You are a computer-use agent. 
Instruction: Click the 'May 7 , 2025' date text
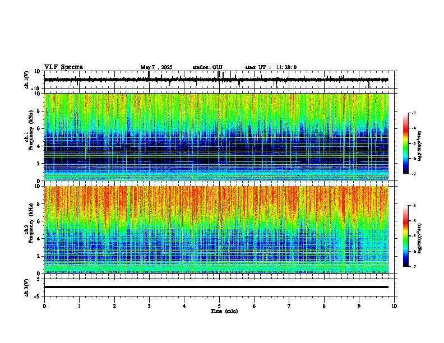click(156, 67)
